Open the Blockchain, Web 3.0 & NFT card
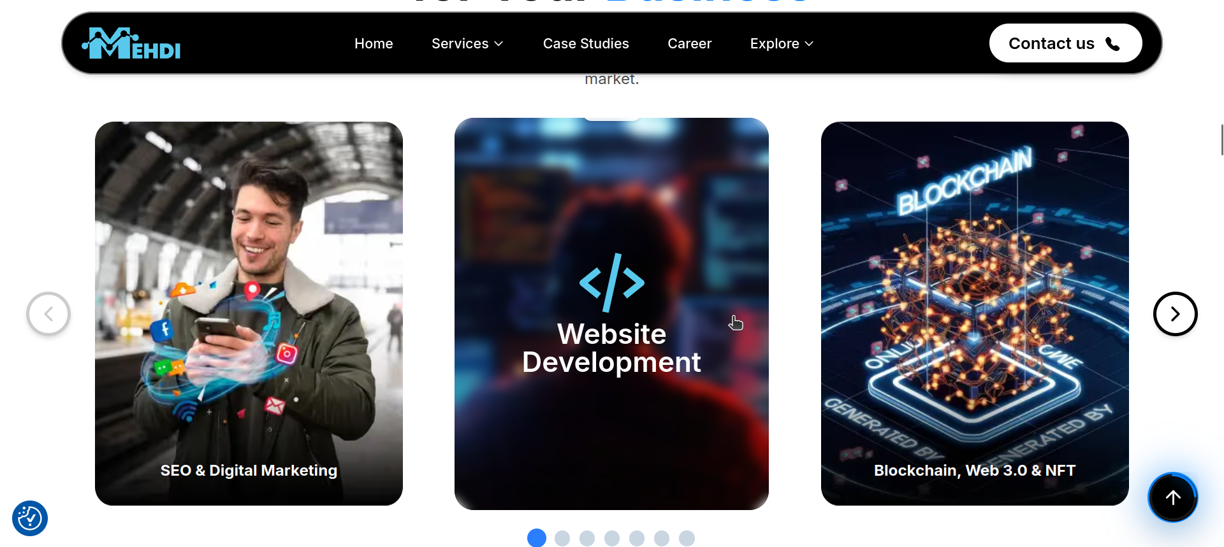 (x=975, y=313)
